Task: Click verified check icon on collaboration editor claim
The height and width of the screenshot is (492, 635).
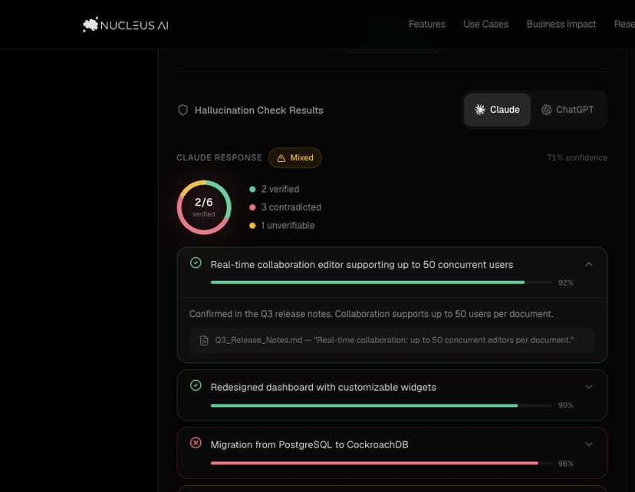Action: pyautogui.click(x=196, y=263)
